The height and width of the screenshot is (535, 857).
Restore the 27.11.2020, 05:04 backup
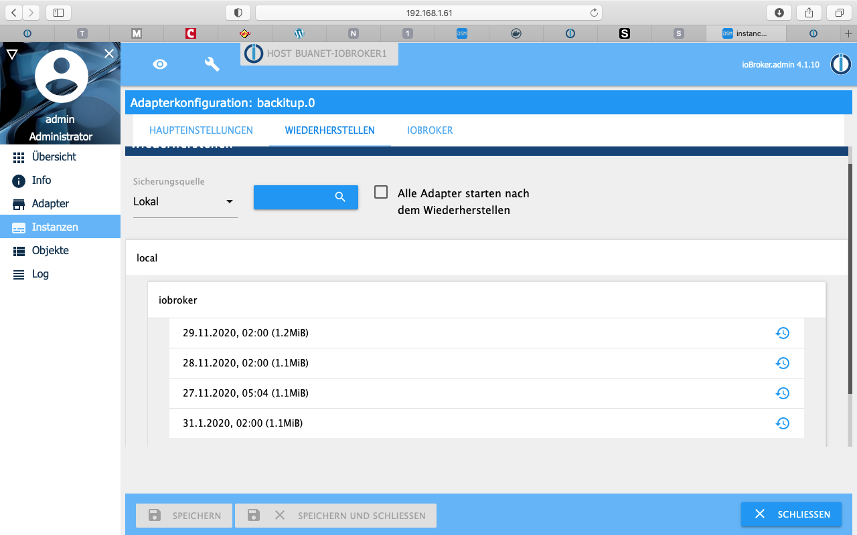tap(782, 393)
